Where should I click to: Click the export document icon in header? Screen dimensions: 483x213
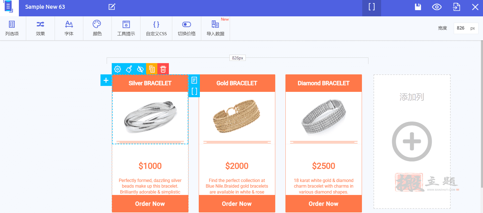pyautogui.click(x=456, y=7)
